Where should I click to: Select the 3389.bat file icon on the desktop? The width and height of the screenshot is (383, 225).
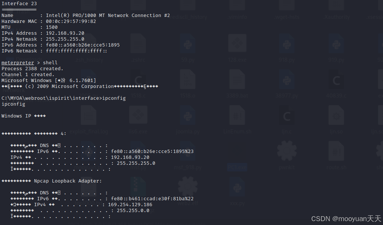pyautogui.click(x=237, y=80)
